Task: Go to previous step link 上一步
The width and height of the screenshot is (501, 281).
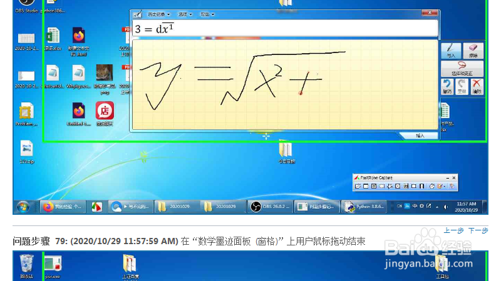Action: 453,230
